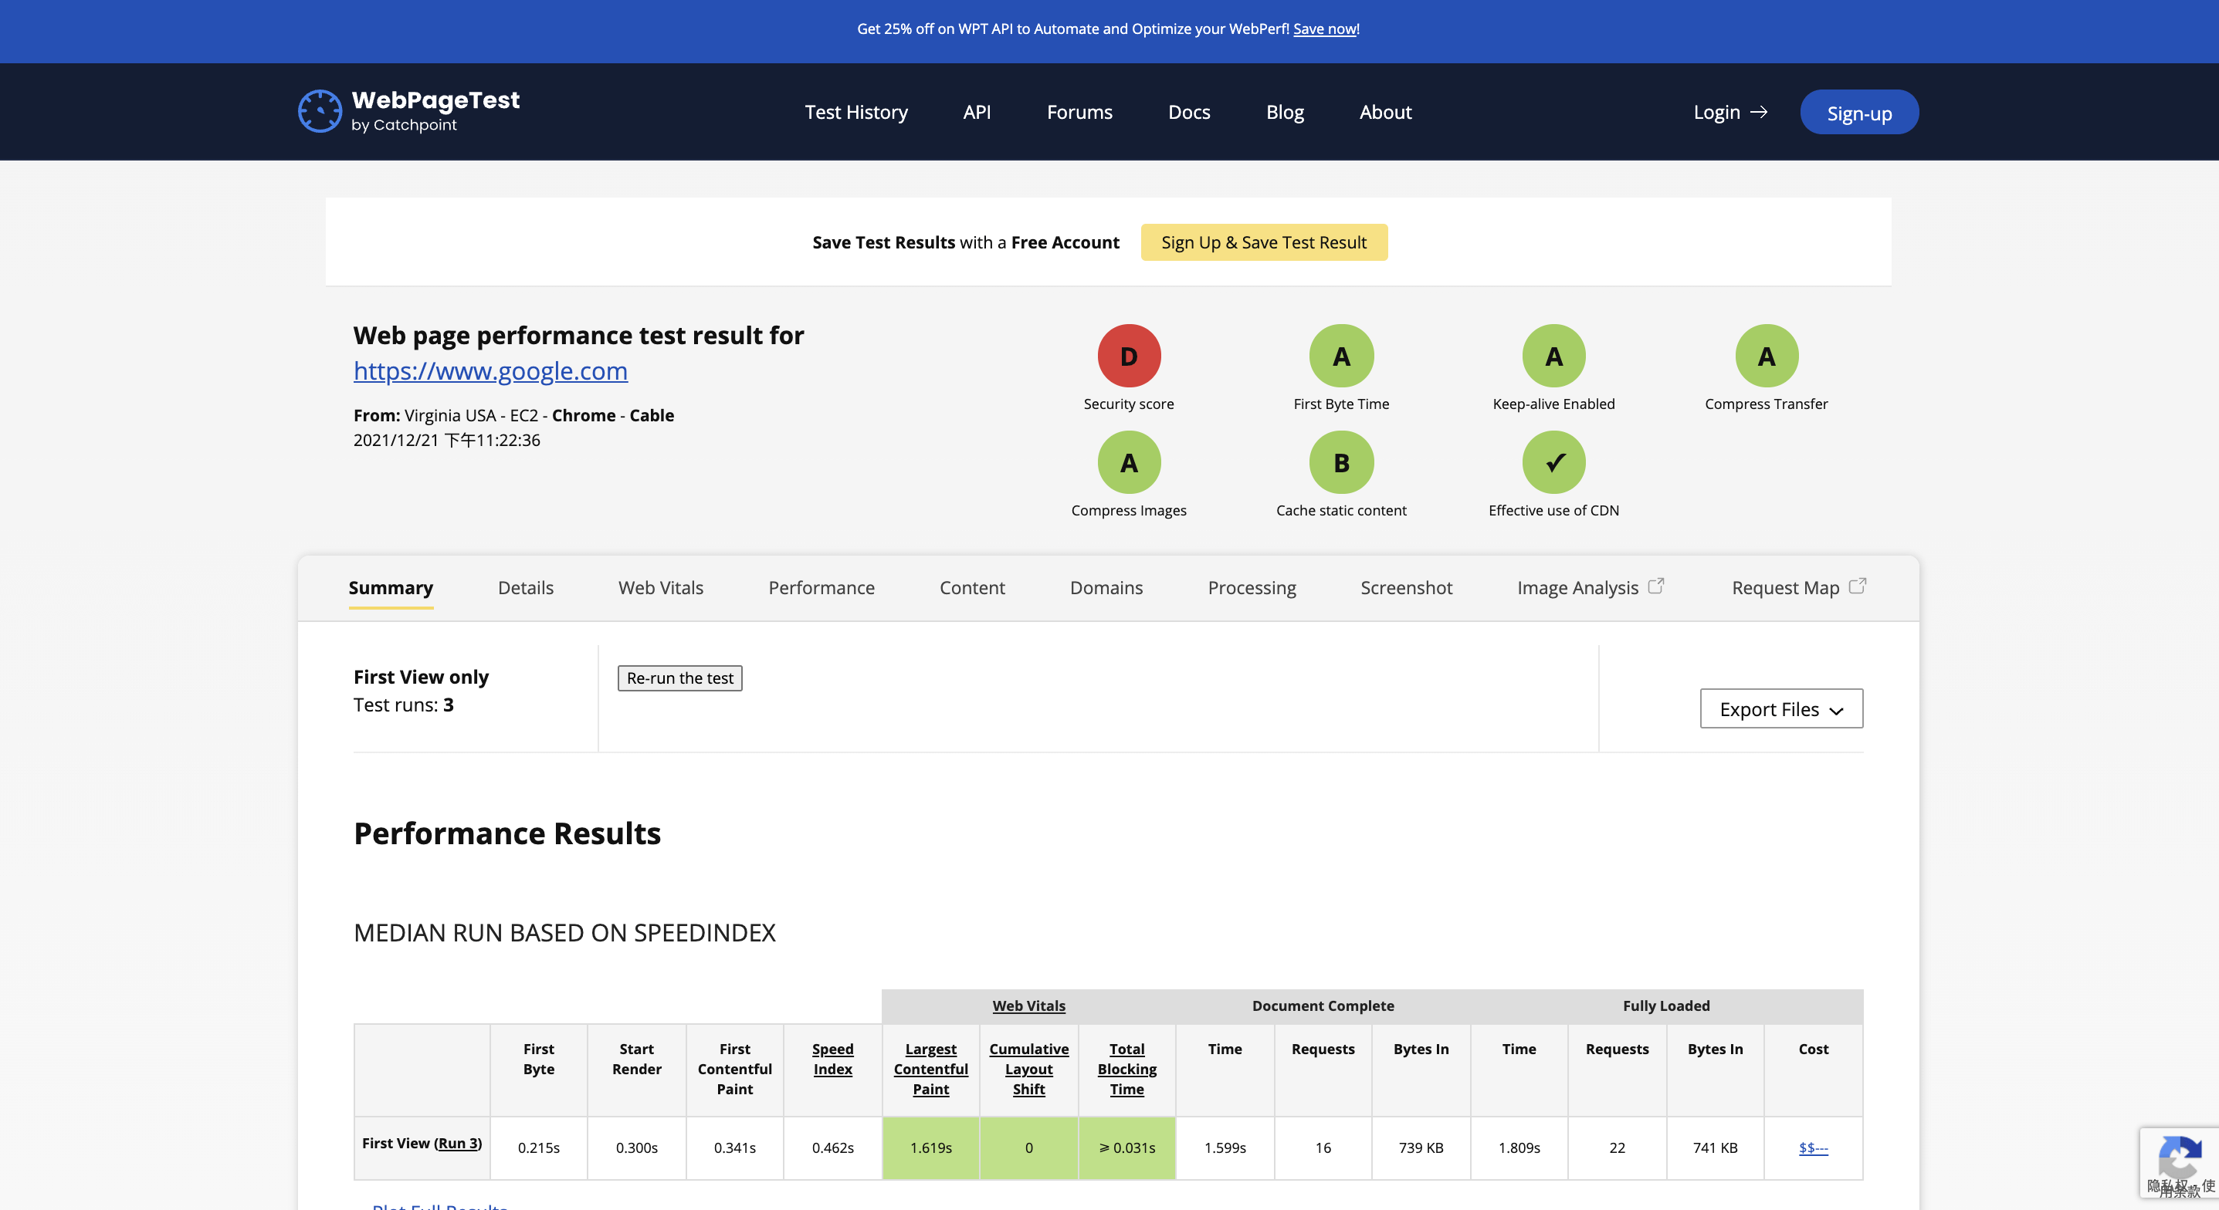Image resolution: width=2219 pixels, height=1210 pixels.
Task: Click the Compress Transfer A grade circle
Action: point(1766,356)
